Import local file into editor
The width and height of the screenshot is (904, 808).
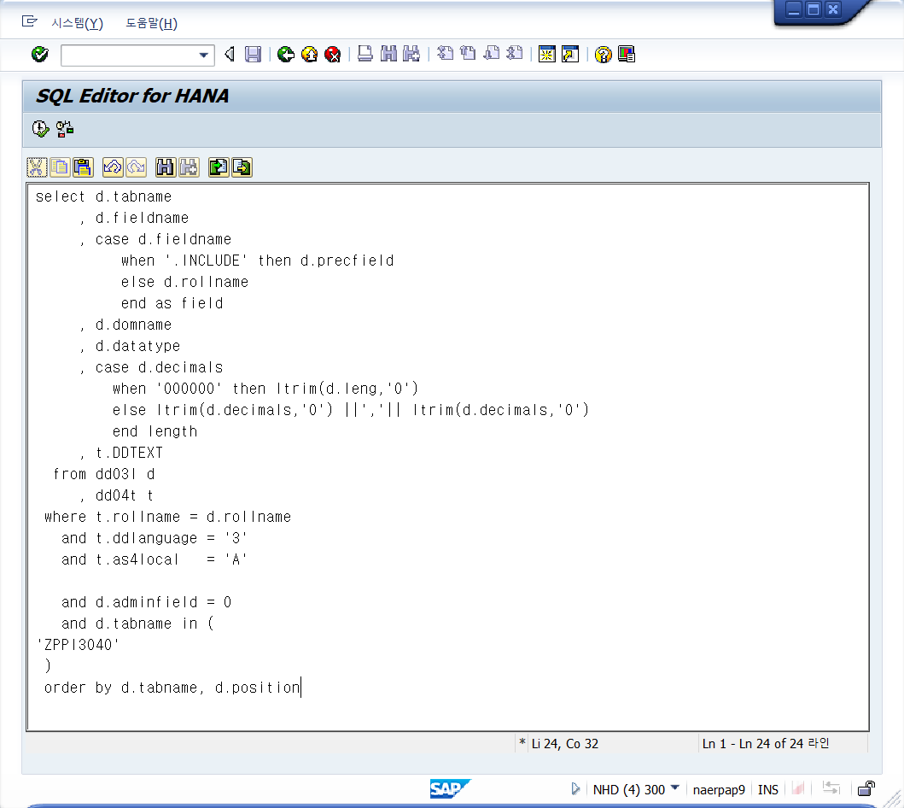pos(219,167)
